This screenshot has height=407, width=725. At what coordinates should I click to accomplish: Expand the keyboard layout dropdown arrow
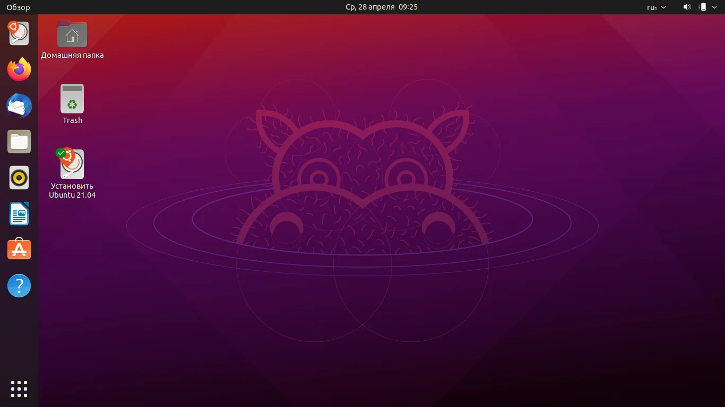tap(662, 7)
